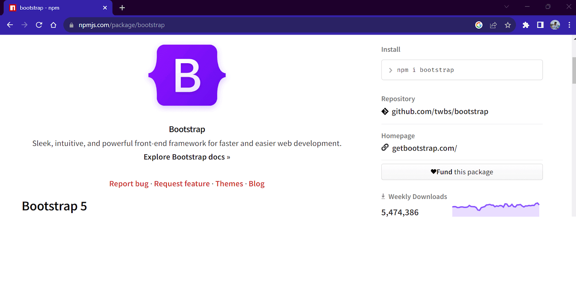The width and height of the screenshot is (576, 301).
Task: View site info via the lock icon
Action: click(71, 25)
